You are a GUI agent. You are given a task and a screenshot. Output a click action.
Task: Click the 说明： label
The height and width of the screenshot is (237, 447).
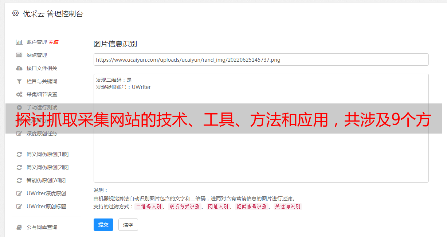click(101, 190)
